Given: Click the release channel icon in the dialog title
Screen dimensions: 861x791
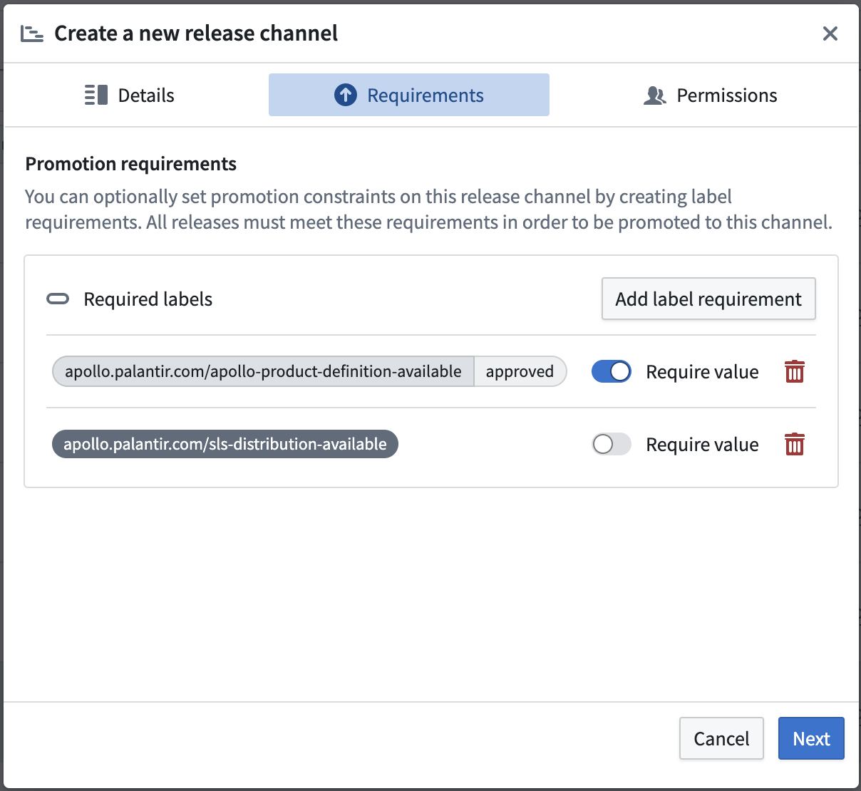Looking at the screenshot, I should pyautogui.click(x=32, y=33).
